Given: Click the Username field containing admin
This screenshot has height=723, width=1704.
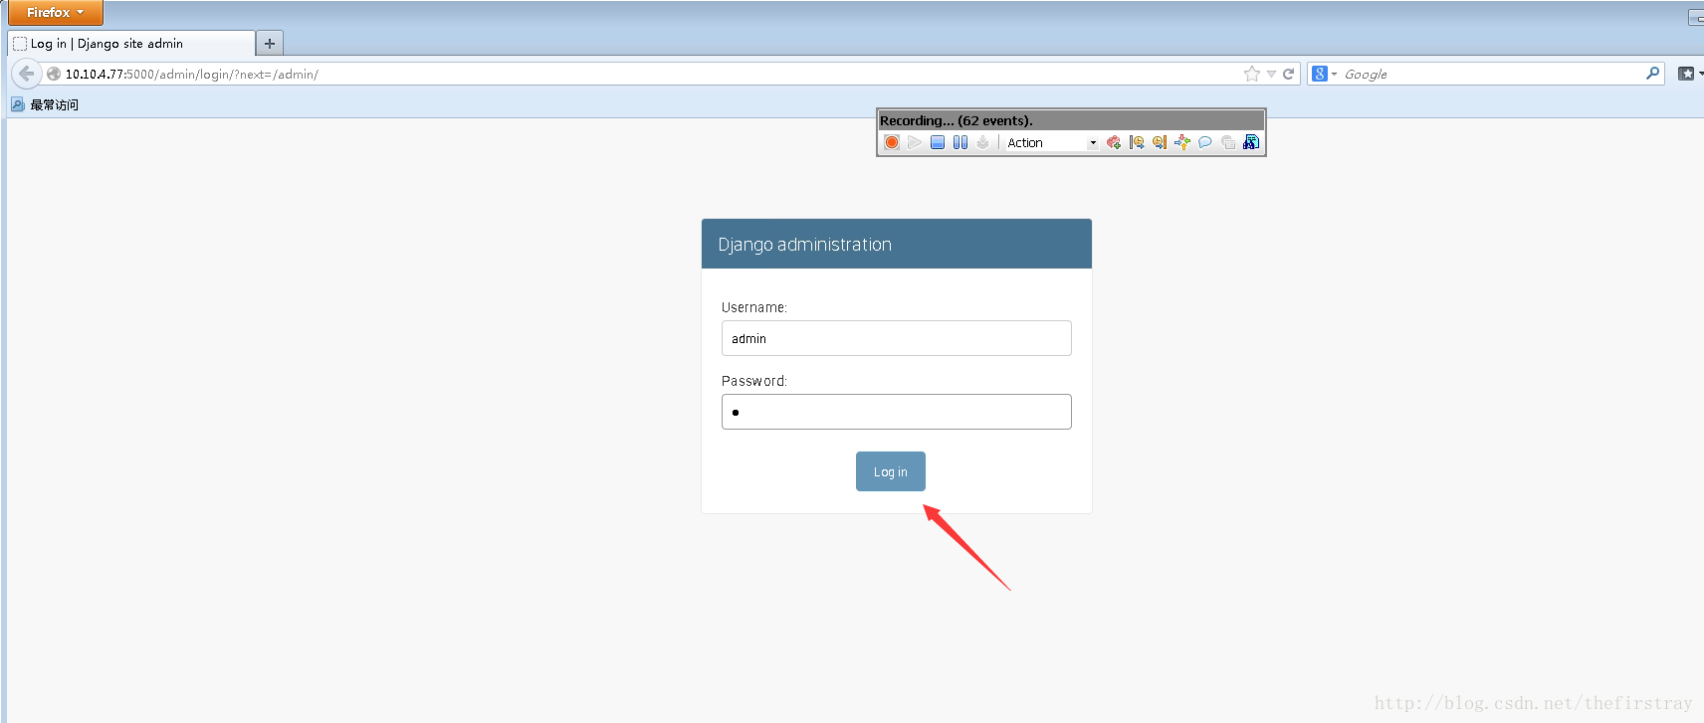Looking at the screenshot, I should [x=896, y=338].
